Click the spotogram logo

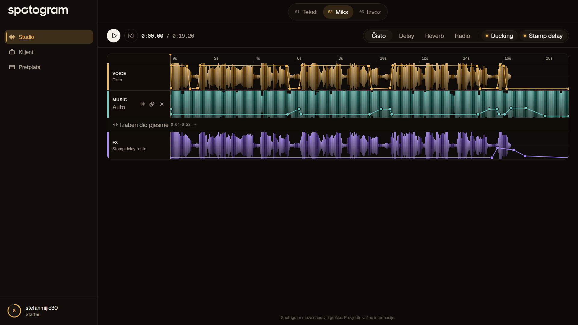click(x=38, y=11)
